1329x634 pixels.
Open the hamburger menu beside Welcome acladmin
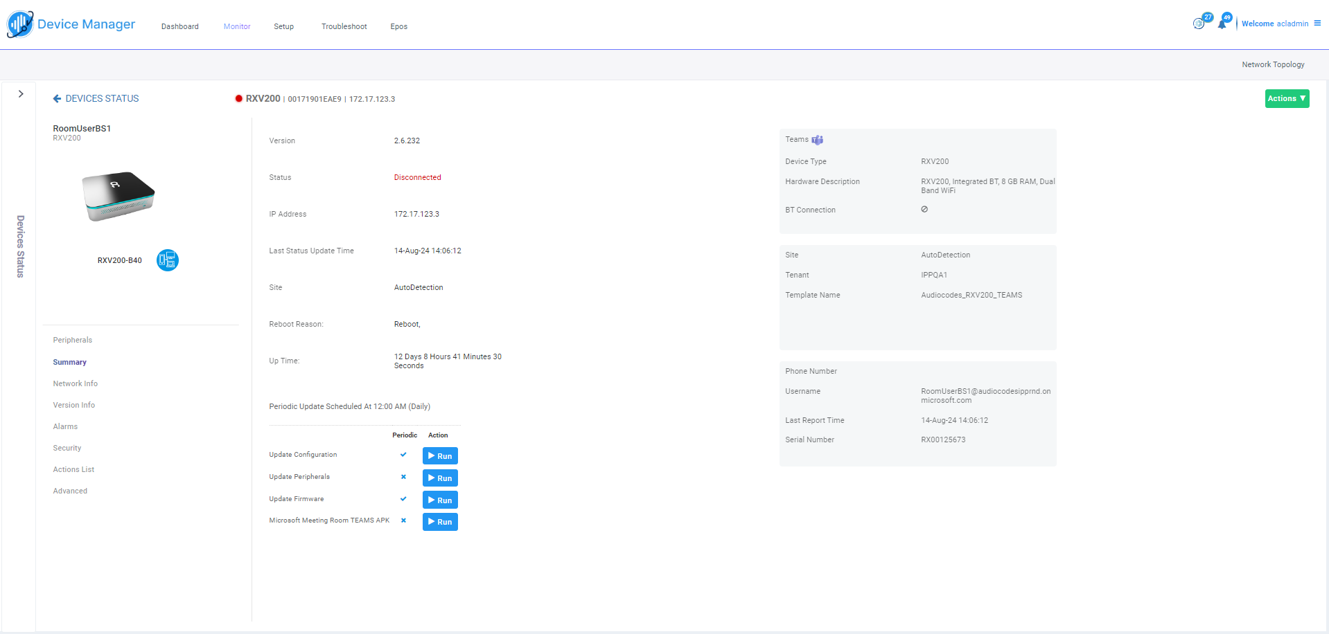1317,23
